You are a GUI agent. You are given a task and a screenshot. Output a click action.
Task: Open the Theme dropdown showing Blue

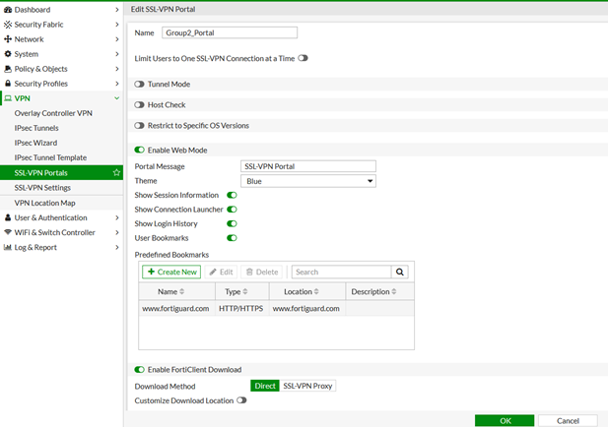308,181
